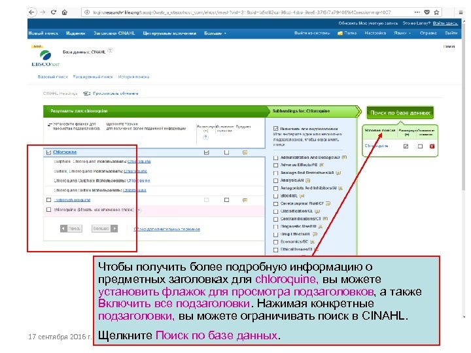
Task: Click Chloroquine link in search terms box
Action: (376, 146)
